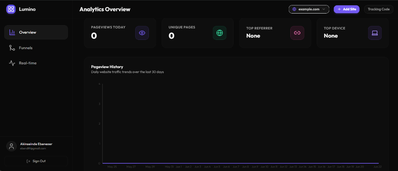Open the Overview section
Viewport: 398px width, 171px height.
[36, 32]
